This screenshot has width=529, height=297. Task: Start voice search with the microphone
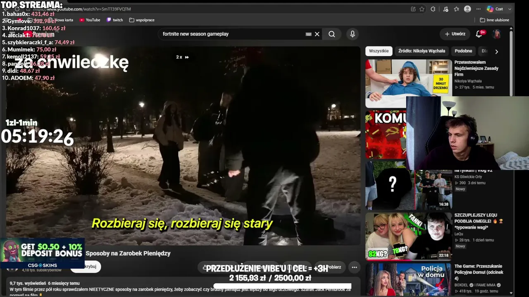click(x=353, y=34)
